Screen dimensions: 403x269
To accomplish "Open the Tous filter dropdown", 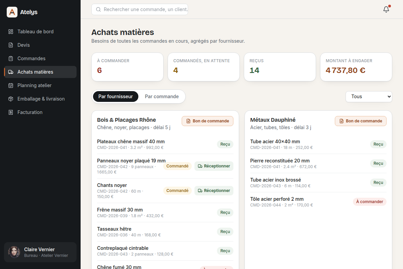I will (x=369, y=97).
